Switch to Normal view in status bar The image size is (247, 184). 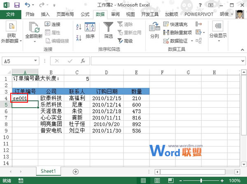pyautogui.click(x=143, y=181)
